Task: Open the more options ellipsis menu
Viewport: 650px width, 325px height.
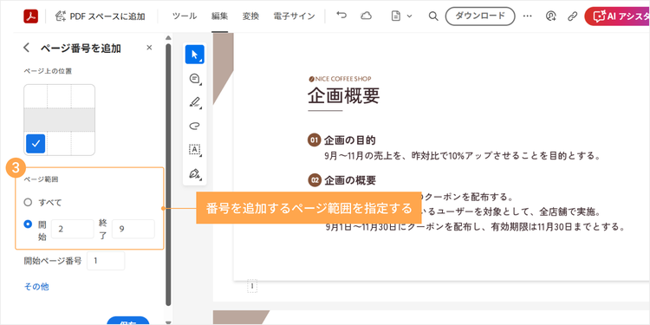Action: pyautogui.click(x=527, y=16)
